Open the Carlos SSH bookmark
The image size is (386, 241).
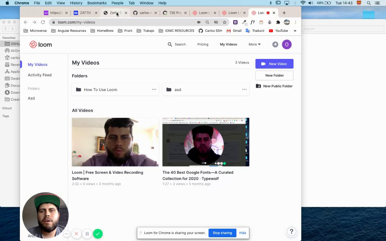(210, 31)
